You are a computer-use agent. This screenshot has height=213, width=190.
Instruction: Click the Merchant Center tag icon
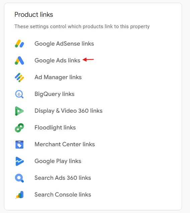coord(19,145)
